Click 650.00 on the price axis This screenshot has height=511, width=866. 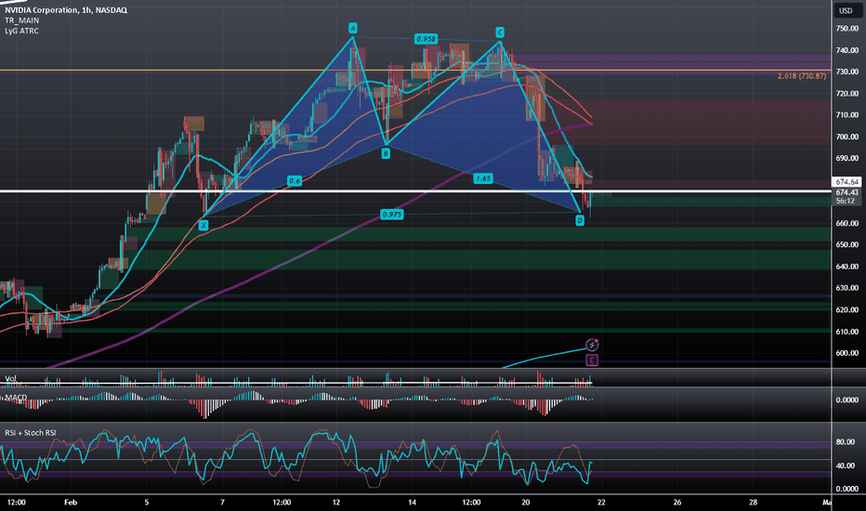(x=846, y=244)
